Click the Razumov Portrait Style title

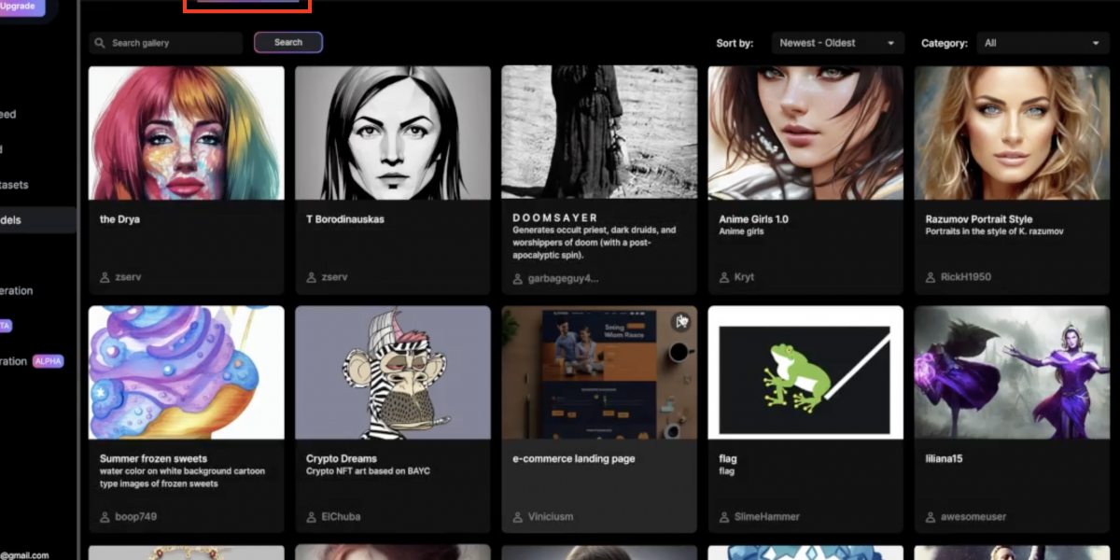point(979,219)
